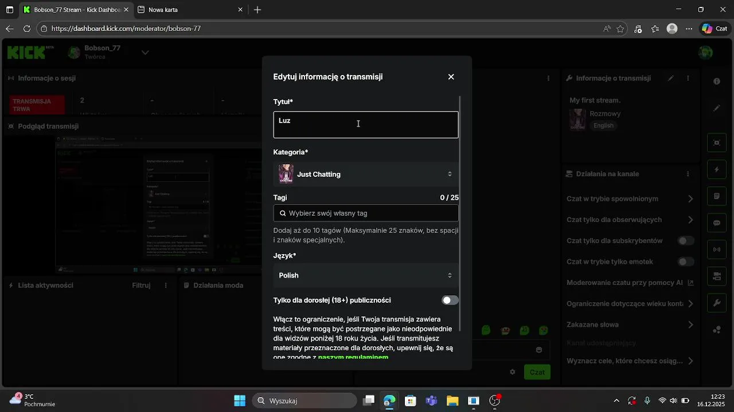Click the Just Chatting category thumbnail
The width and height of the screenshot is (734, 412).
click(286, 174)
